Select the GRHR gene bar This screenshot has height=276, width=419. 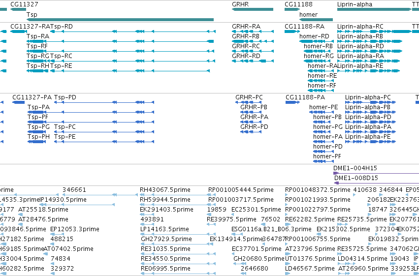[253, 9]
